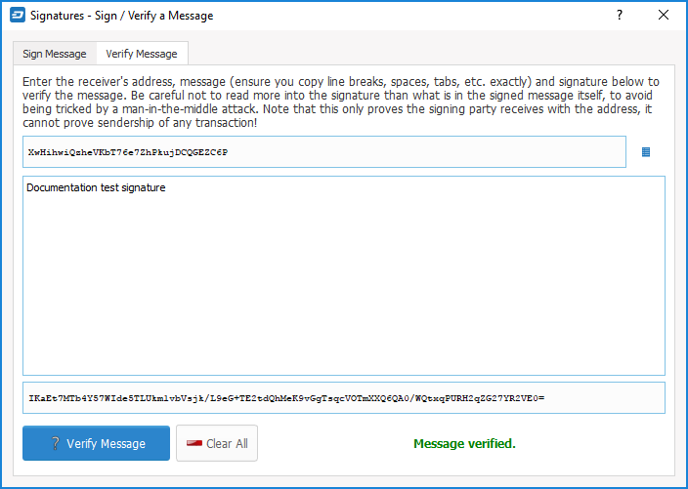Open the address book icon beside the address field
This screenshot has height=489, width=688.
[x=645, y=152]
